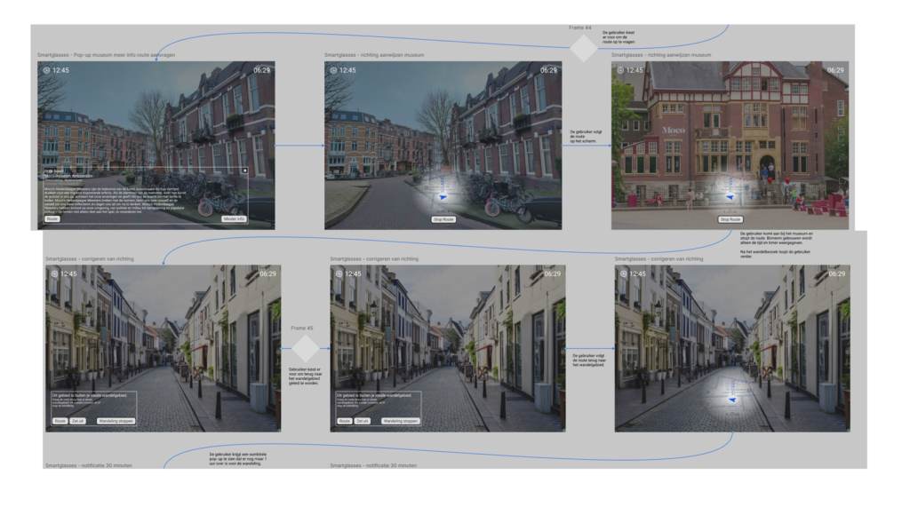910x507 pixels.
Task: Select the Frame 45 diamond decision node
Action: (x=305, y=347)
